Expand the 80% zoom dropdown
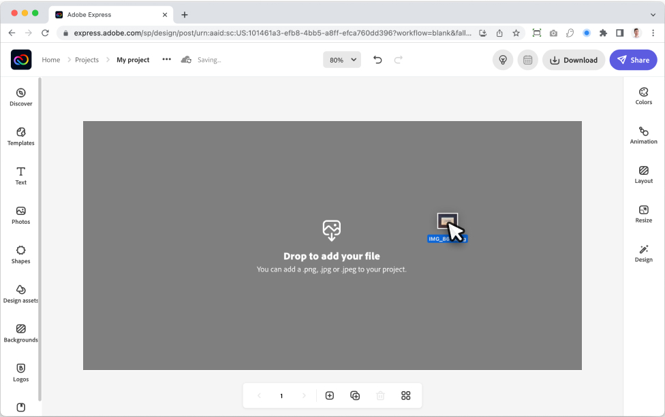The image size is (665, 417). click(x=341, y=60)
